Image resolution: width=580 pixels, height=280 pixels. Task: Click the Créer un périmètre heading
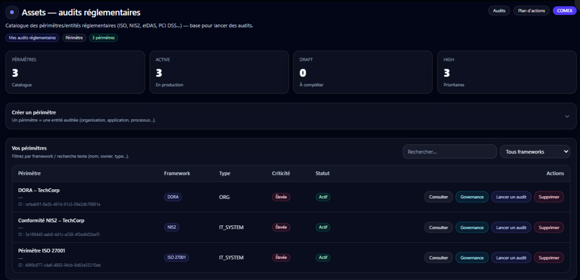tap(34, 112)
